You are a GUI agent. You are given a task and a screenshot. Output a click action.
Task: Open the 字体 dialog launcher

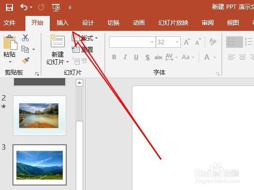point(218,74)
